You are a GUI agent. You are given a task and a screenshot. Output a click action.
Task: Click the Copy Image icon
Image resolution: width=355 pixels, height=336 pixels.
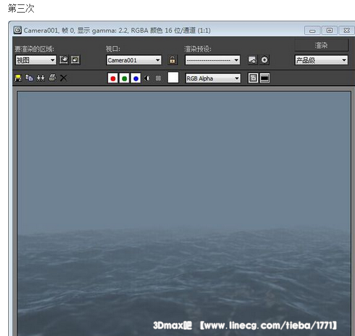(29, 79)
